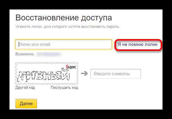The width and height of the screenshot is (172, 119).
Task: Click the word 'Другой' under the captcha
Action: pos(21,88)
